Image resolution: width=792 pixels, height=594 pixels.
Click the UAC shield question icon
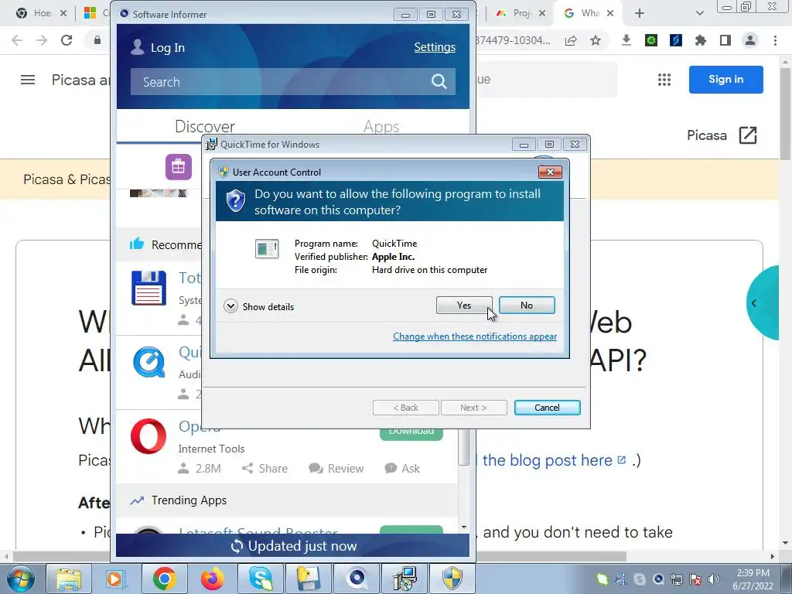pos(235,201)
